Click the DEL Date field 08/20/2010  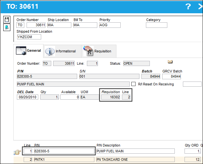[x=28, y=97]
